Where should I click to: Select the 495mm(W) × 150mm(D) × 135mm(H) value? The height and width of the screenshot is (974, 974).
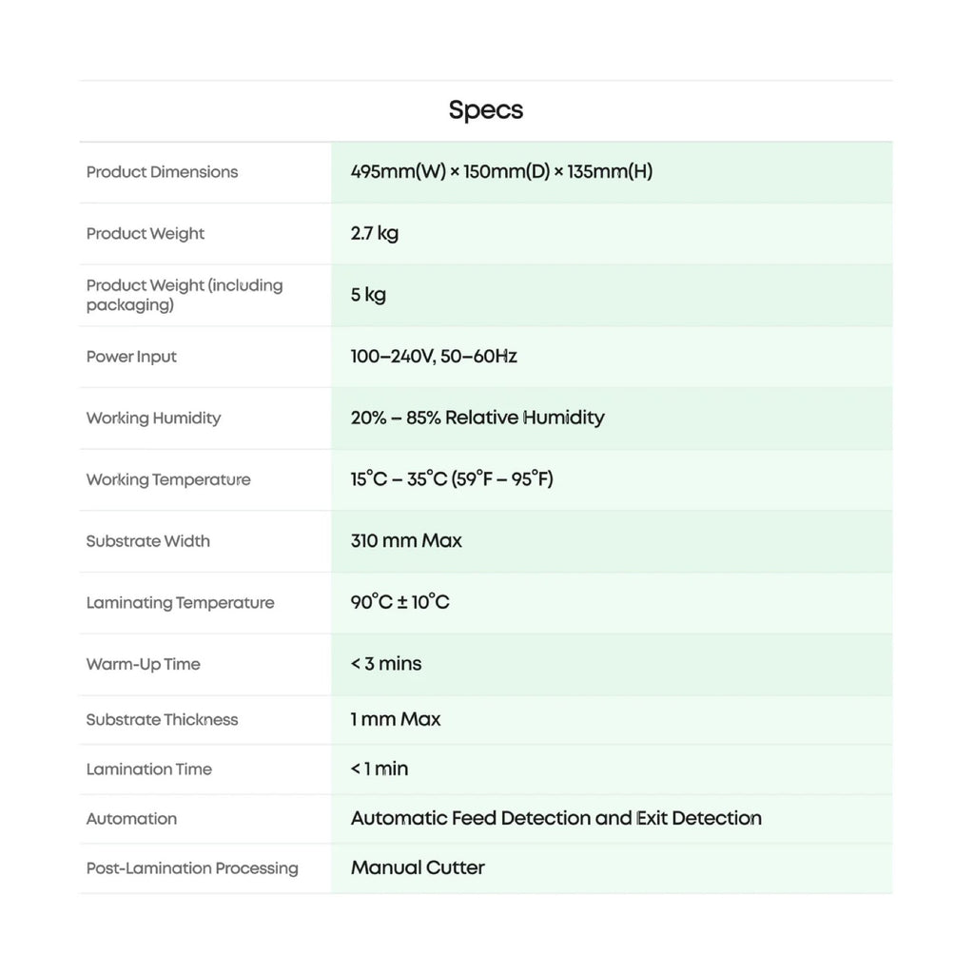(501, 172)
